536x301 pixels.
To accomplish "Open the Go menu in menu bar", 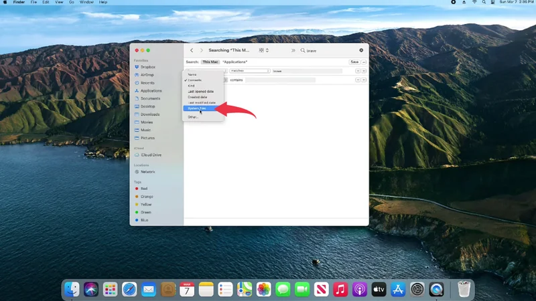I will (x=71, y=3).
